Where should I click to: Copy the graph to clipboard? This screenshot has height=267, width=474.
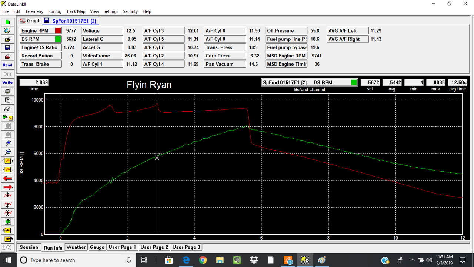coord(7,100)
